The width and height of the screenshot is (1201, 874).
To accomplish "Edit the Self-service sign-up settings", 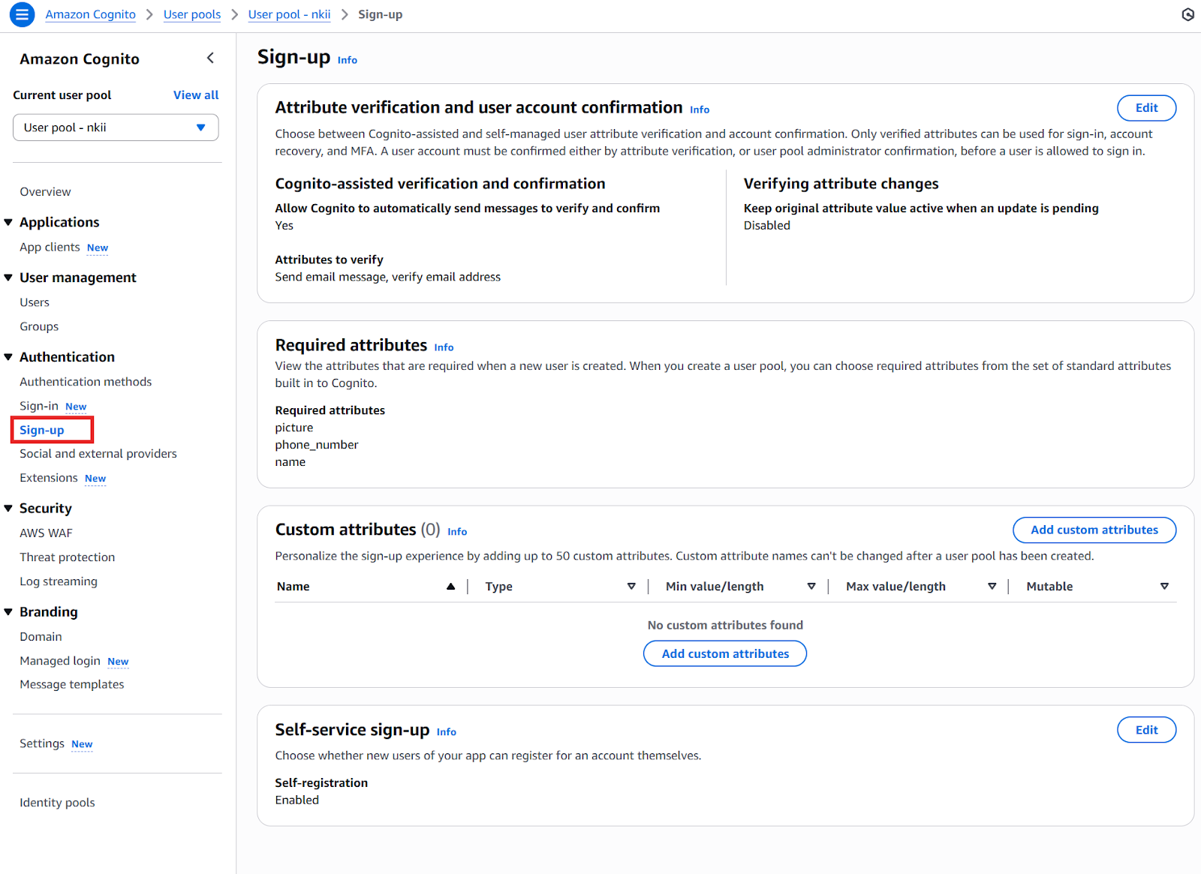I will pyautogui.click(x=1146, y=729).
